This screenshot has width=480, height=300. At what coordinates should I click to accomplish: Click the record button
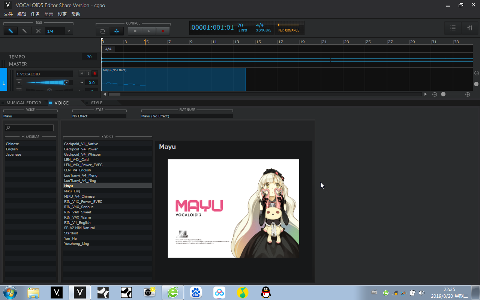tap(163, 31)
